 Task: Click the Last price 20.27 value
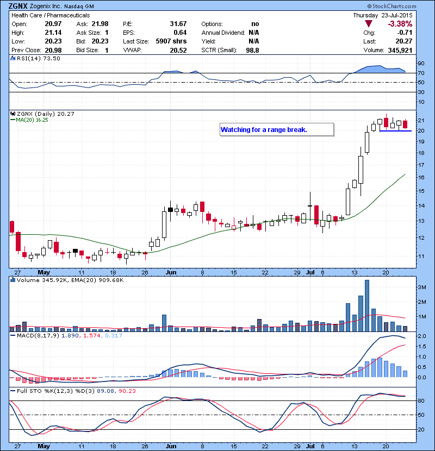pos(404,41)
